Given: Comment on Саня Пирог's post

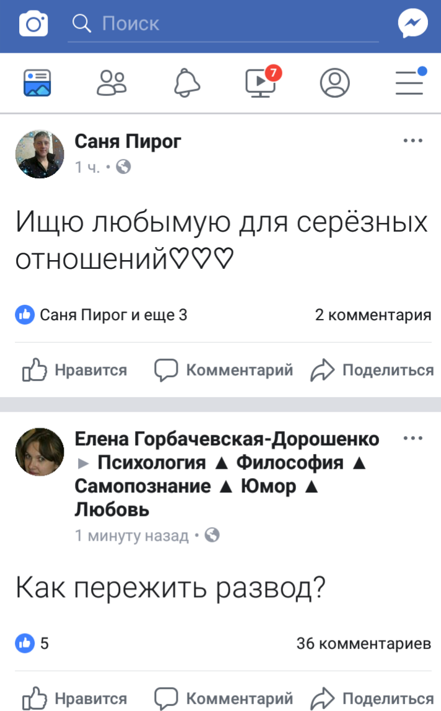Looking at the screenshot, I should pos(223,370).
